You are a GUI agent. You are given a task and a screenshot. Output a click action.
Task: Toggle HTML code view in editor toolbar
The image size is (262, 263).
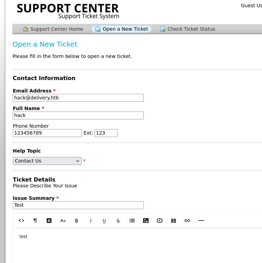(21, 221)
